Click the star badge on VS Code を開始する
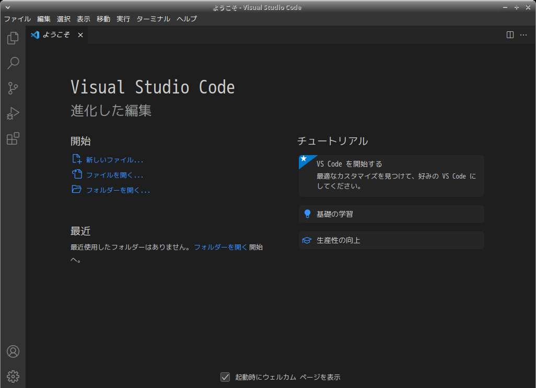Viewport: 536px width, 388px height. [x=304, y=158]
